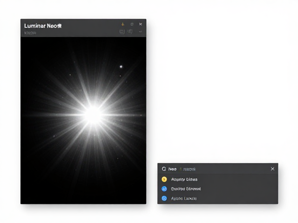Select the second search result row

218,189
